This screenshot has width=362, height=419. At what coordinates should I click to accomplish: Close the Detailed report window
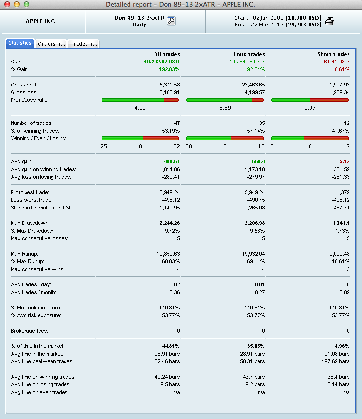click(7, 4)
